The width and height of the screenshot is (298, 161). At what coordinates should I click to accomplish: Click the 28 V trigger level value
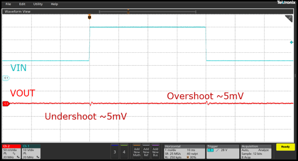pyautogui.click(x=224, y=150)
